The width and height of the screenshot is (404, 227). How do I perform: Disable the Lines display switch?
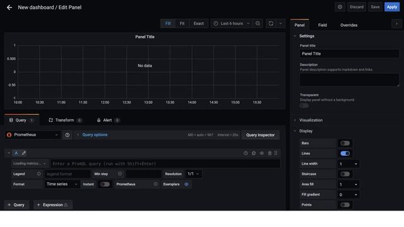click(x=345, y=153)
